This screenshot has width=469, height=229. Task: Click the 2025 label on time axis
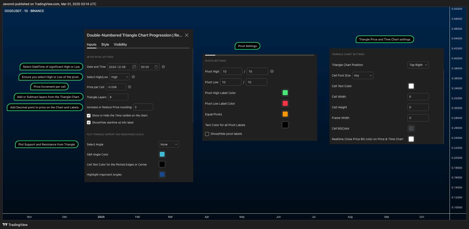[101, 217]
